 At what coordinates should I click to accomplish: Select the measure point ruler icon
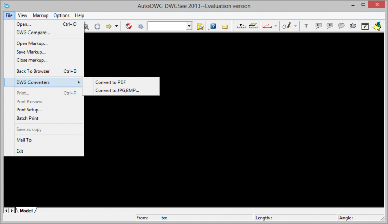pos(241,26)
